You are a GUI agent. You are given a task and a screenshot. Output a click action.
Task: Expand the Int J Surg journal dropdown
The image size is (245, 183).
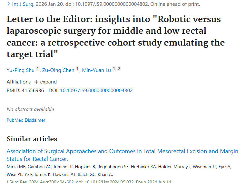[19, 4]
